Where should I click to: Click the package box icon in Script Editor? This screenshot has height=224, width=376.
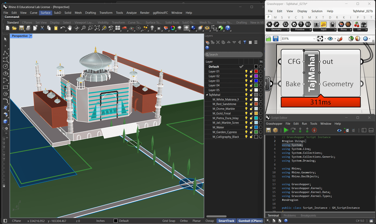pyautogui.click(x=275, y=130)
